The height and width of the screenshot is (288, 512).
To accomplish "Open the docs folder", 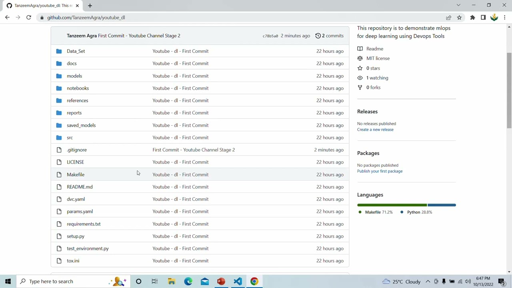I will point(72,64).
